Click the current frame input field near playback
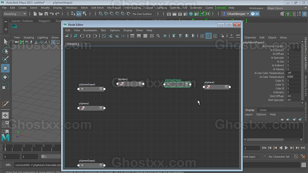Image resolution: width=308 pixels, height=173 pixels. pyautogui.click(x=252, y=148)
